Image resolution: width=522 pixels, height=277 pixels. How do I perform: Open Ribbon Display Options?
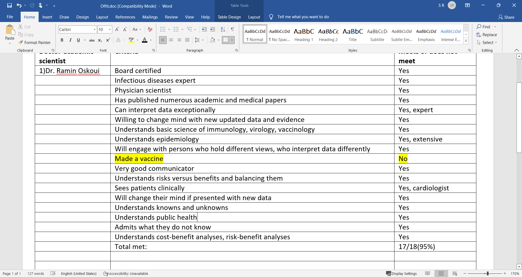pos(468,5)
